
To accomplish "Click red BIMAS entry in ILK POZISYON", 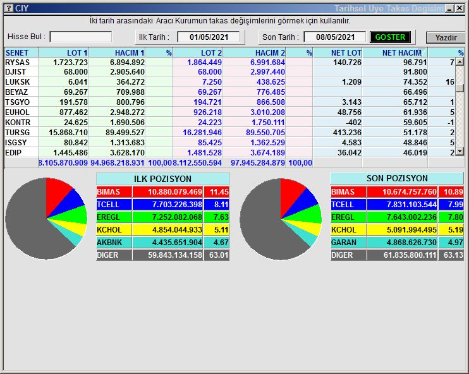I will pyautogui.click(x=162, y=192).
